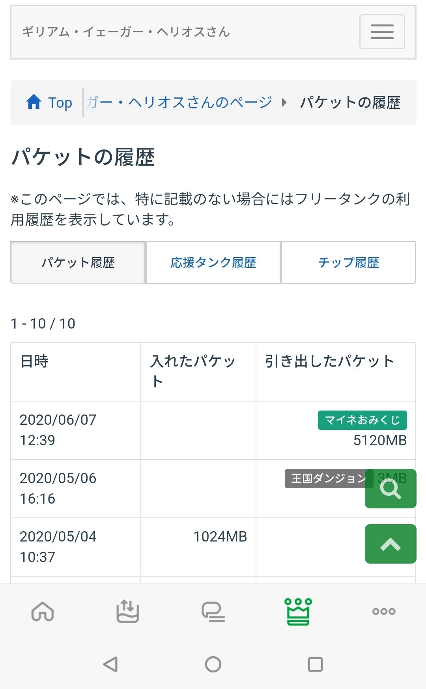This screenshot has width=426, height=689.
Task: Tap the username ギリアム・イェーガー・ヘリオスさん header text
Action: point(126,32)
